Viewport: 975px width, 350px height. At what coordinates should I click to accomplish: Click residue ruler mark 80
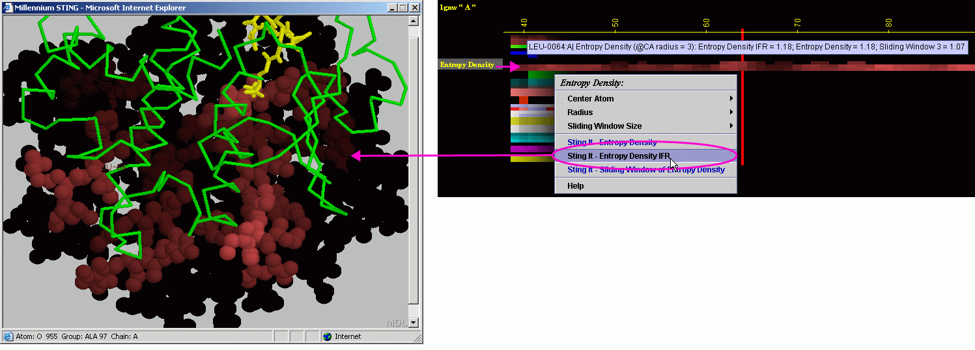tap(889, 23)
